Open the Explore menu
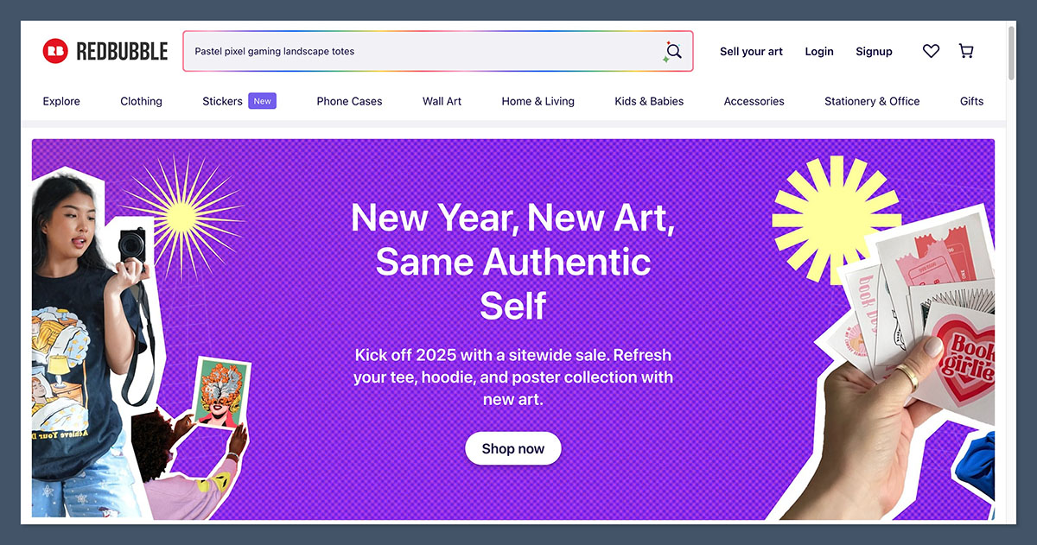This screenshot has height=545, width=1037. (x=61, y=101)
